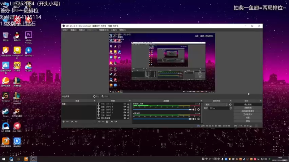289x162 pixels.
Task: Click the 开始录制 start recording button
Action: pos(248,108)
